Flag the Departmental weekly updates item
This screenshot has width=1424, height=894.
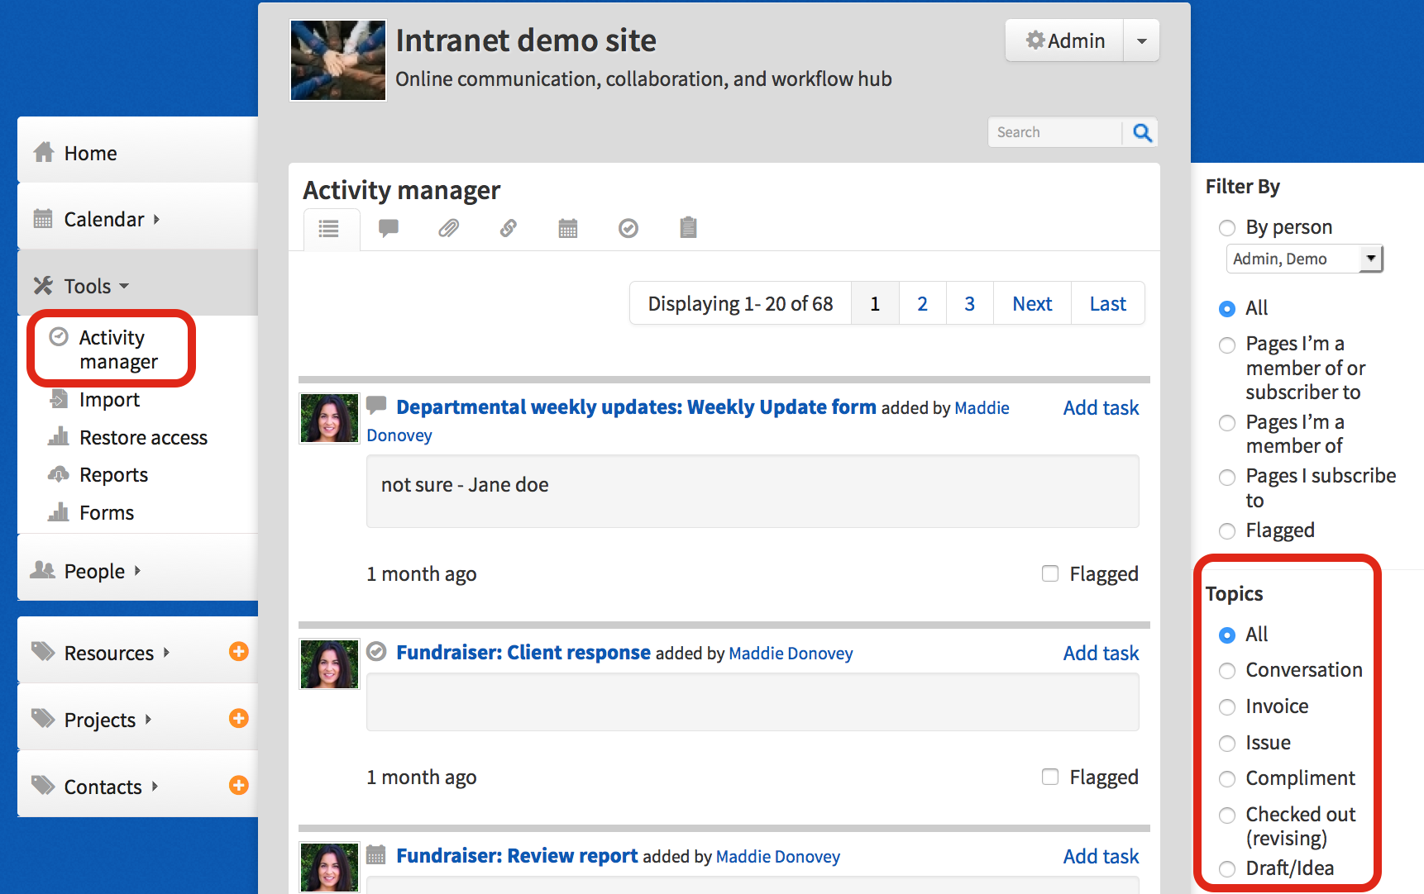tap(1050, 573)
